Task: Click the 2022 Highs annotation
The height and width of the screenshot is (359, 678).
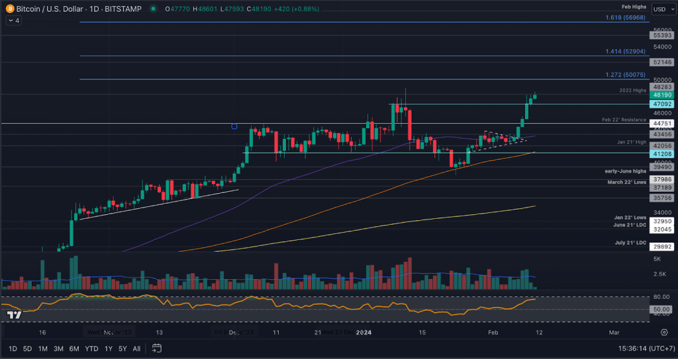Action: click(632, 91)
